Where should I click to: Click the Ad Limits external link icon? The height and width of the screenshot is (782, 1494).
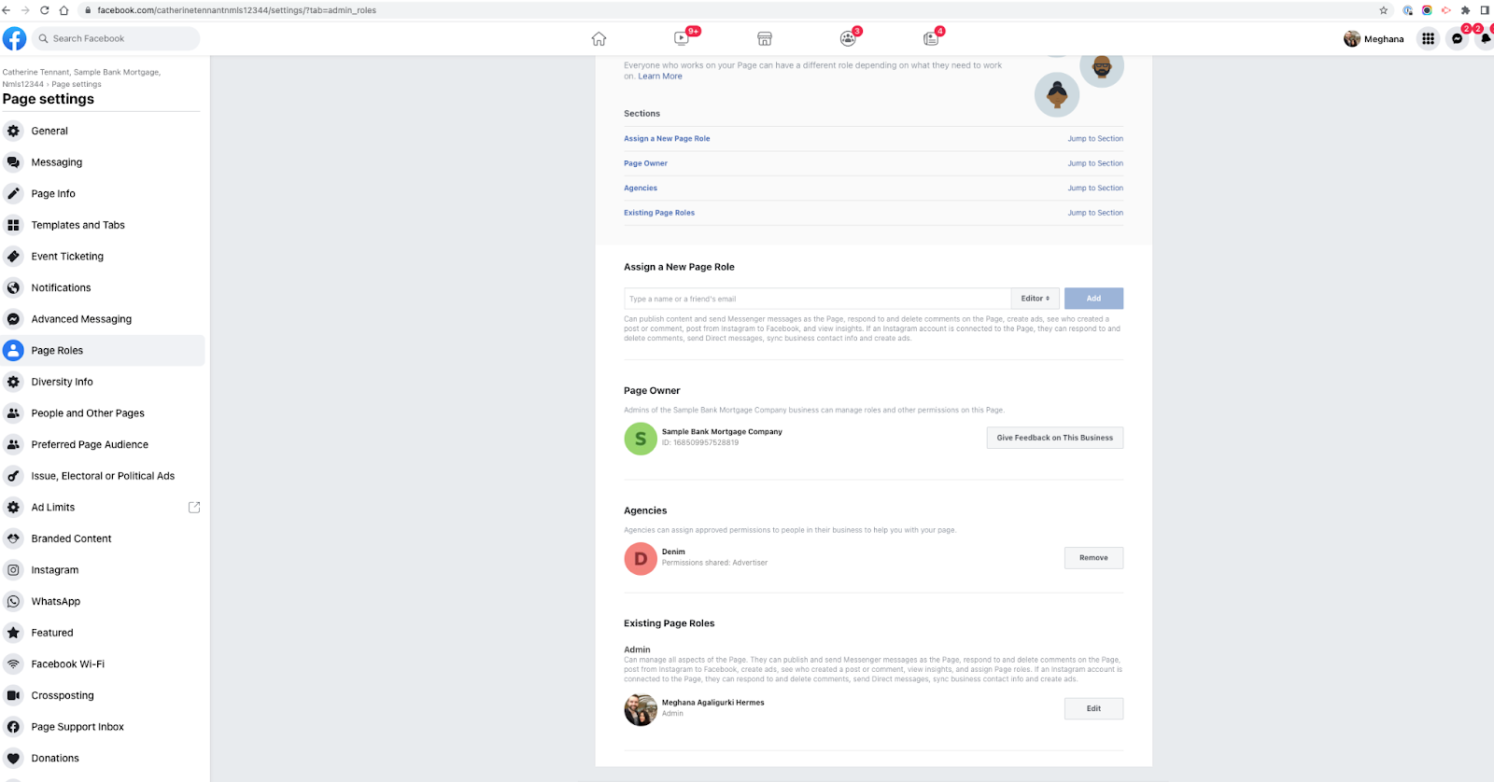(x=194, y=508)
